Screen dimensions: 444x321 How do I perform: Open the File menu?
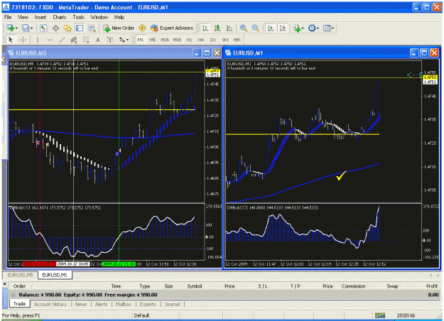pyautogui.click(x=8, y=17)
